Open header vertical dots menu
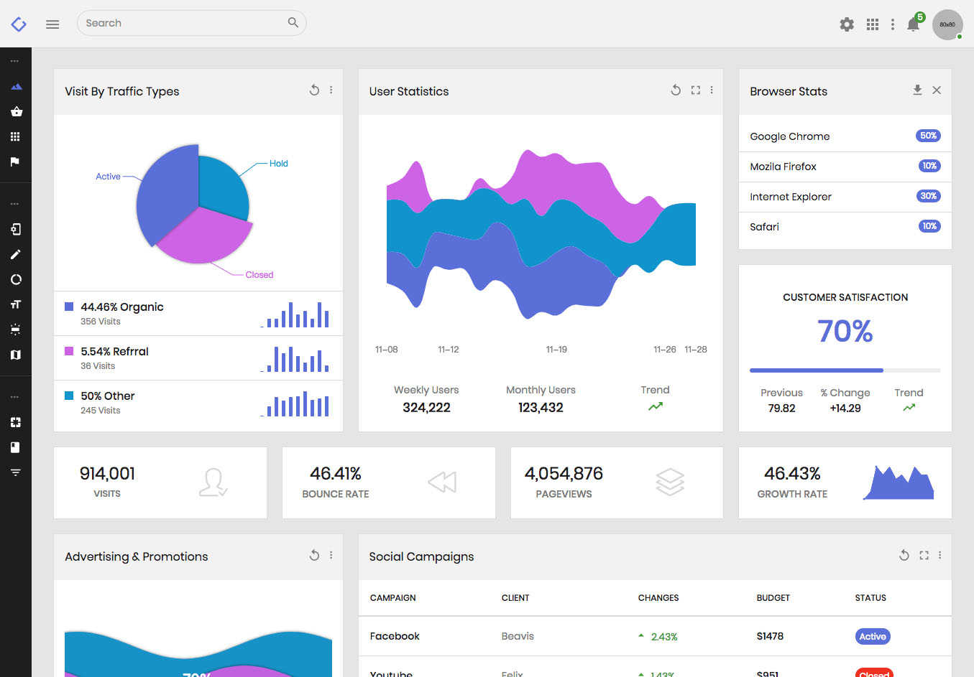974x677 pixels. click(x=893, y=24)
